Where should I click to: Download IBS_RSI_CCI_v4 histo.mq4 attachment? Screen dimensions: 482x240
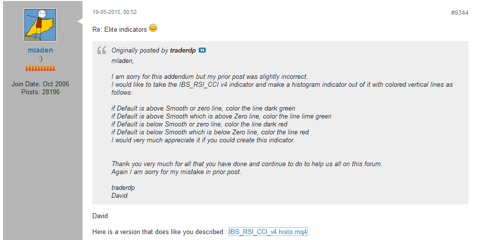pos(268,232)
